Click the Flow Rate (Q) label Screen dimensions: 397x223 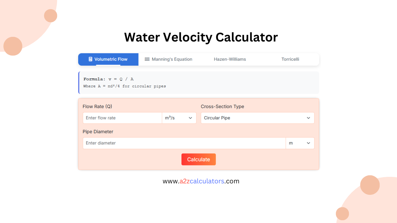point(97,106)
